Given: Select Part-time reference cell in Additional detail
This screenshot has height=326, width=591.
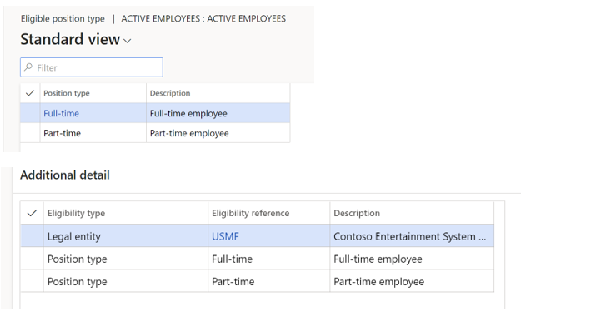Looking at the screenshot, I should pos(268,281).
